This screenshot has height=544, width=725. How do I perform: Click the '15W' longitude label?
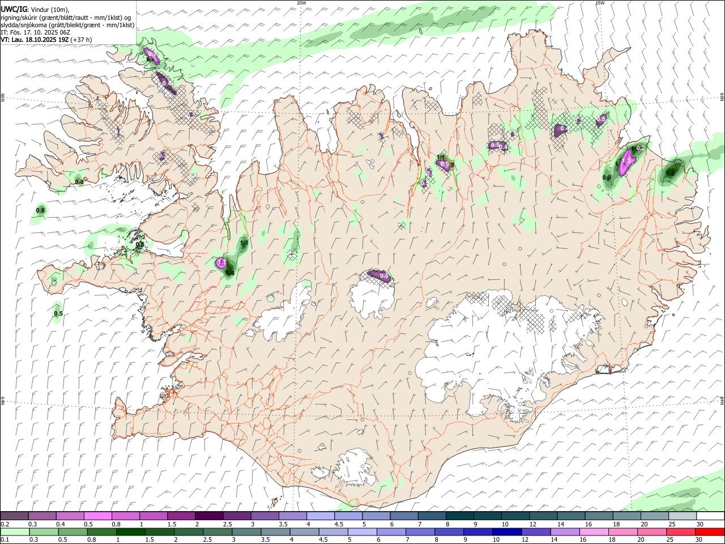(600, 3)
